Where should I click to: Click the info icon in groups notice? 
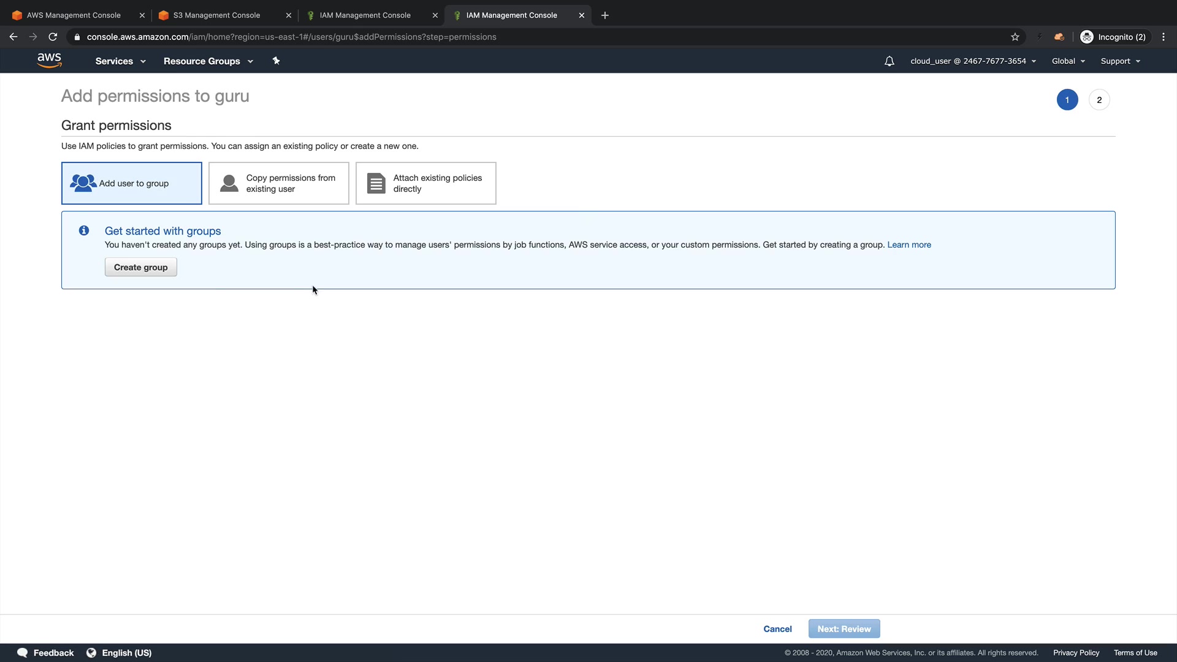pos(84,230)
